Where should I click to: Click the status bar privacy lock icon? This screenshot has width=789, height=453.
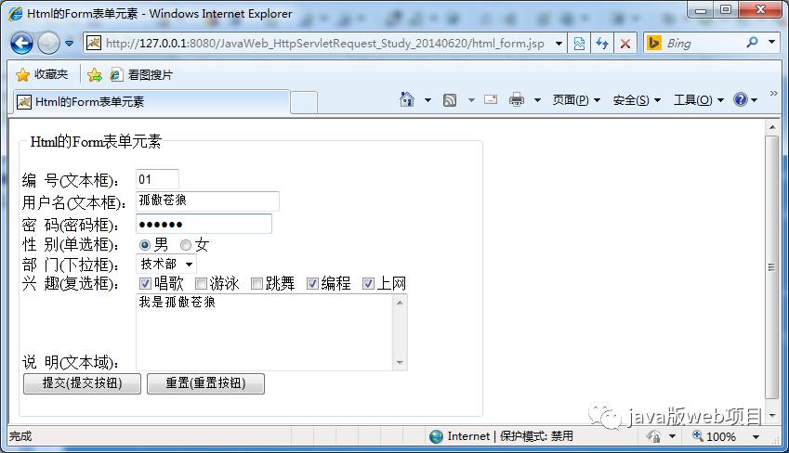coord(653,436)
